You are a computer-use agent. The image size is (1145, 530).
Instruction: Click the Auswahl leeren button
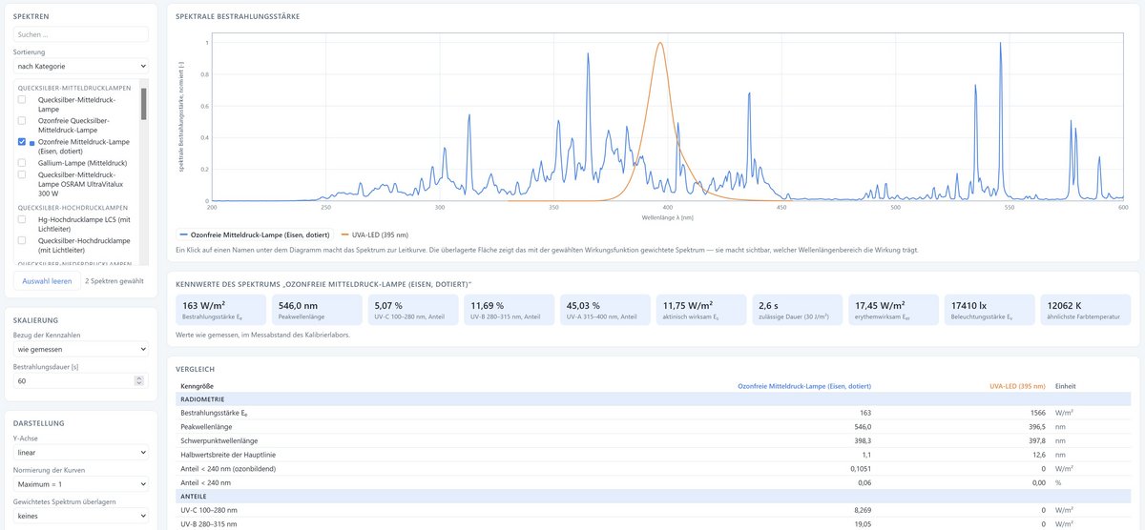47,281
